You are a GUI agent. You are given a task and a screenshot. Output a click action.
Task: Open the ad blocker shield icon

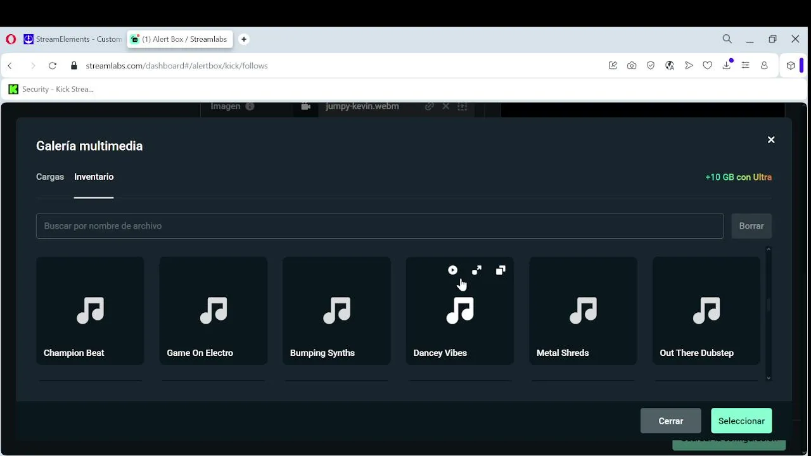[651, 66]
